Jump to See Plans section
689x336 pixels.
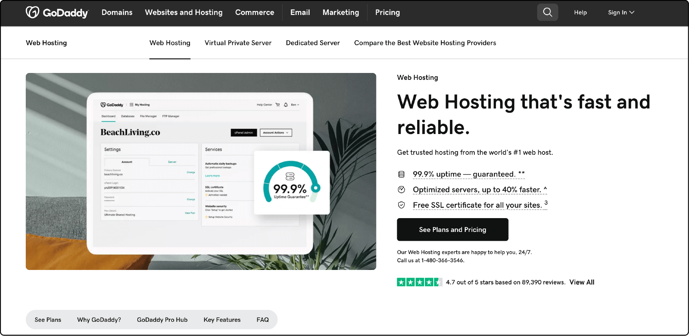click(48, 319)
